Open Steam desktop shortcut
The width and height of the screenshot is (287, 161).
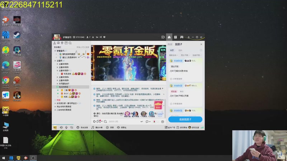(x=17, y=36)
